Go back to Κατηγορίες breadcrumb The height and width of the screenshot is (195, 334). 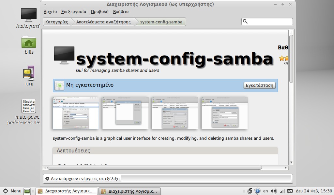point(57,22)
